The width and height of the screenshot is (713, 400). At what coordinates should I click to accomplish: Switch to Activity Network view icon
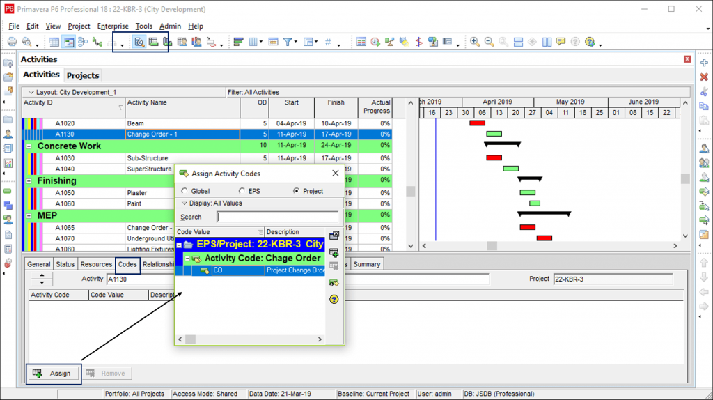[x=83, y=42]
